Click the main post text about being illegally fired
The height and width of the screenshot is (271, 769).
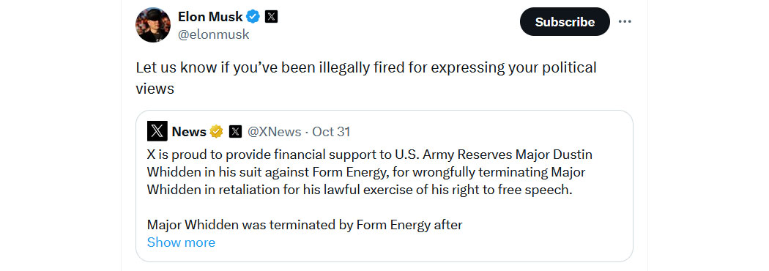[366, 78]
